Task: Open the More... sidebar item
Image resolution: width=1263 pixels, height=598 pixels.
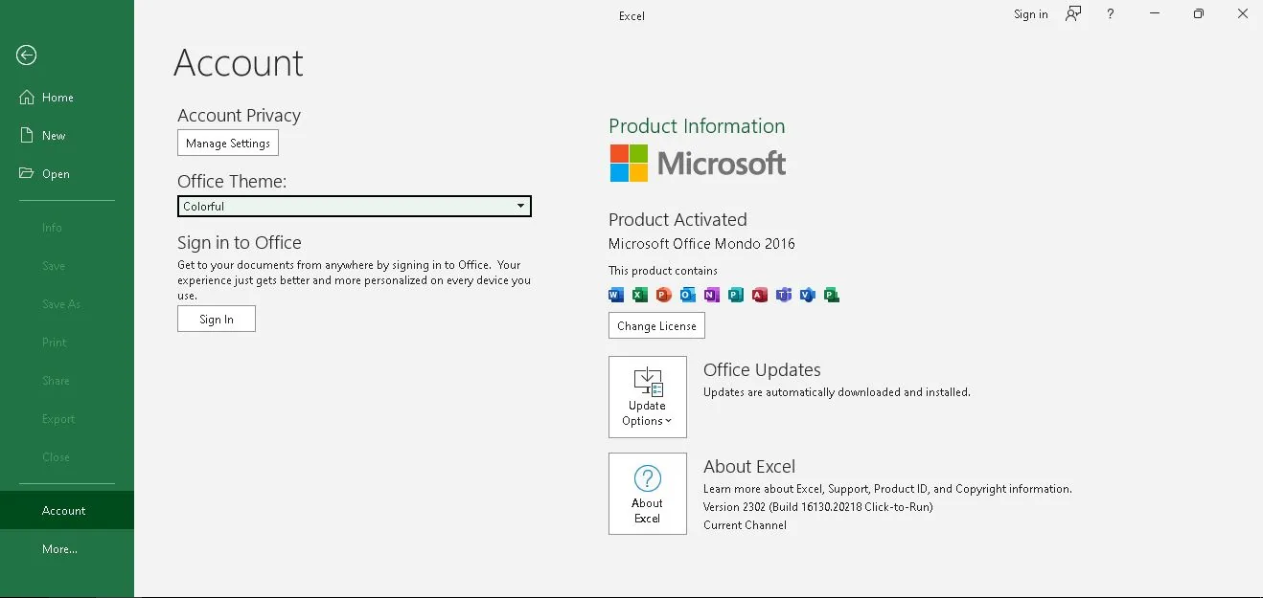Action: click(x=67, y=549)
